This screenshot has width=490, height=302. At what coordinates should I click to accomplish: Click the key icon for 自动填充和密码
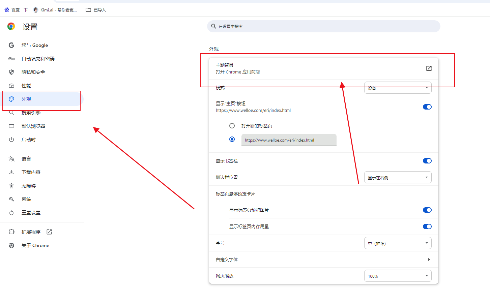(x=11, y=59)
